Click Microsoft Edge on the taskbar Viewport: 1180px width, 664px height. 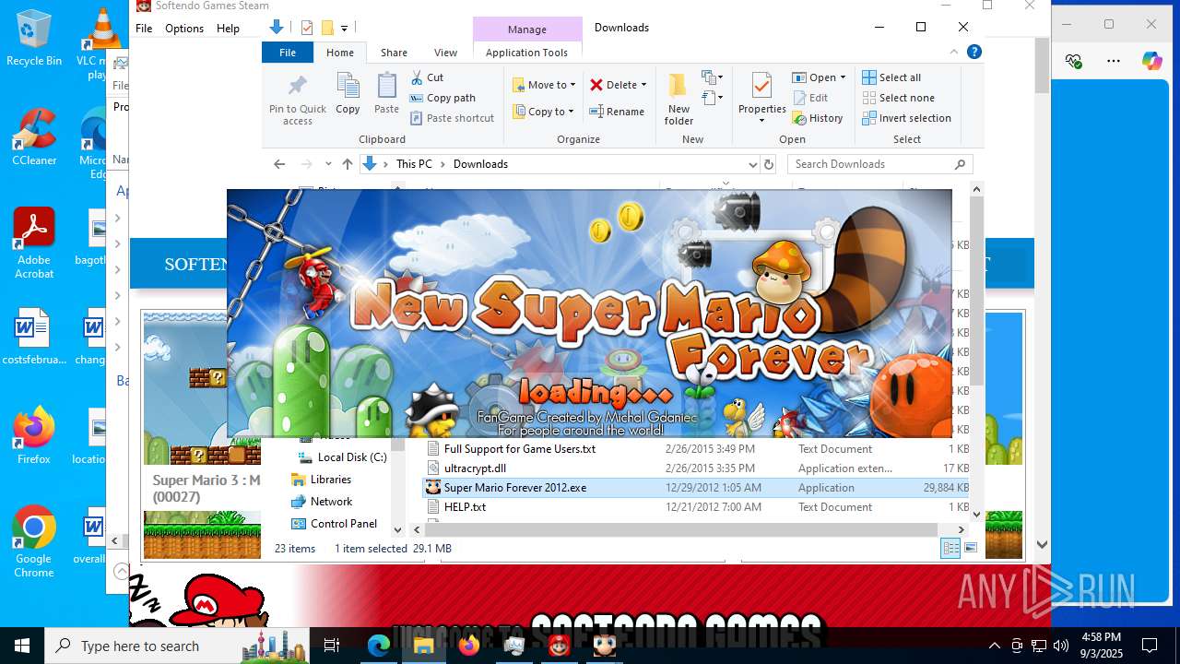(x=379, y=646)
